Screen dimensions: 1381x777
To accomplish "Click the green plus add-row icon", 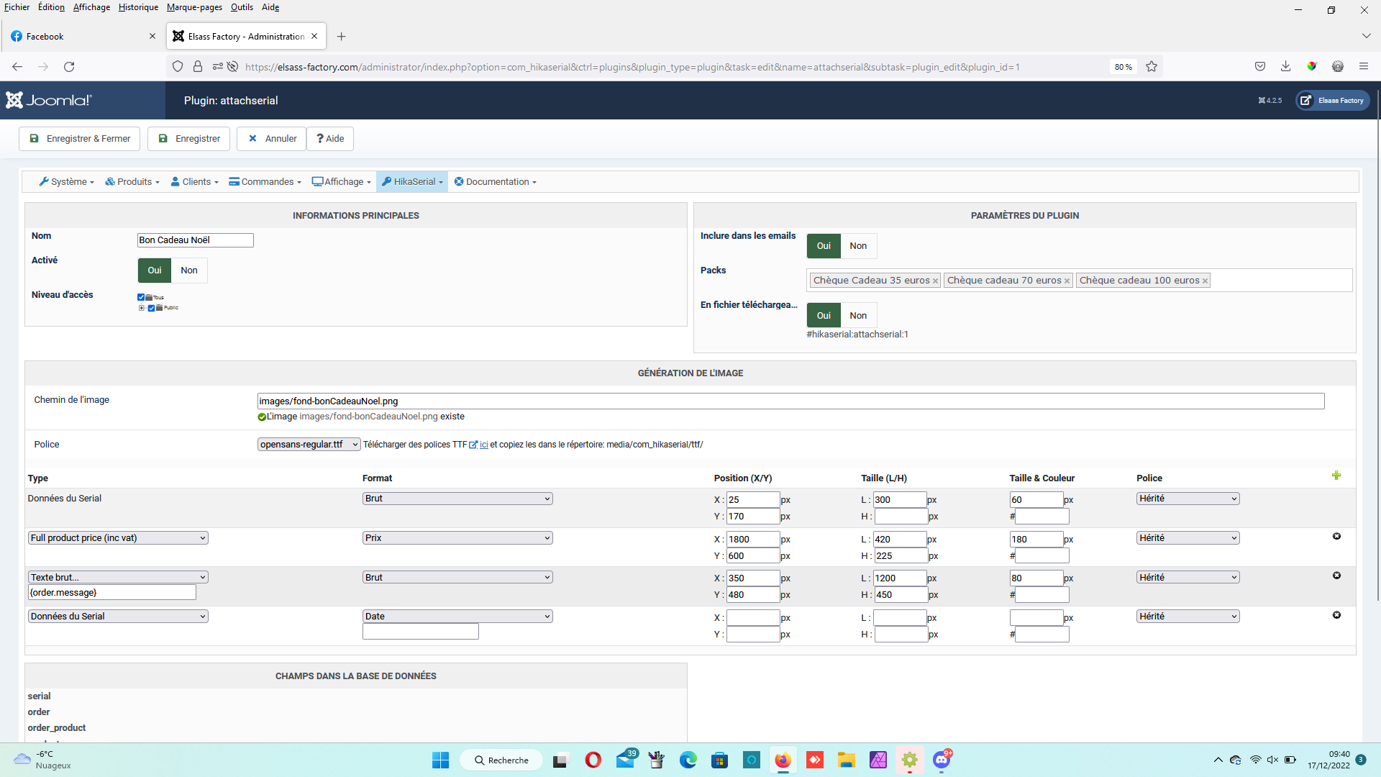I will [x=1336, y=476].
